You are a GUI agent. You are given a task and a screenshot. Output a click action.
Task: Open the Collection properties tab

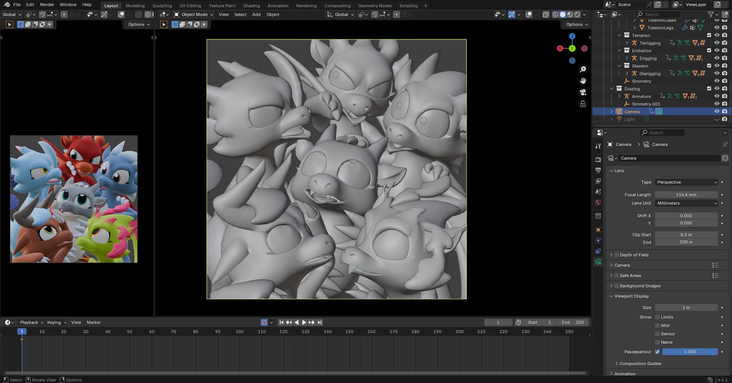598,216
